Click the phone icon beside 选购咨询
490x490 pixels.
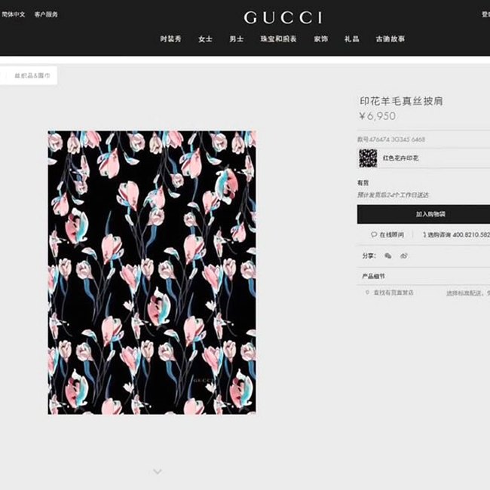424,234
